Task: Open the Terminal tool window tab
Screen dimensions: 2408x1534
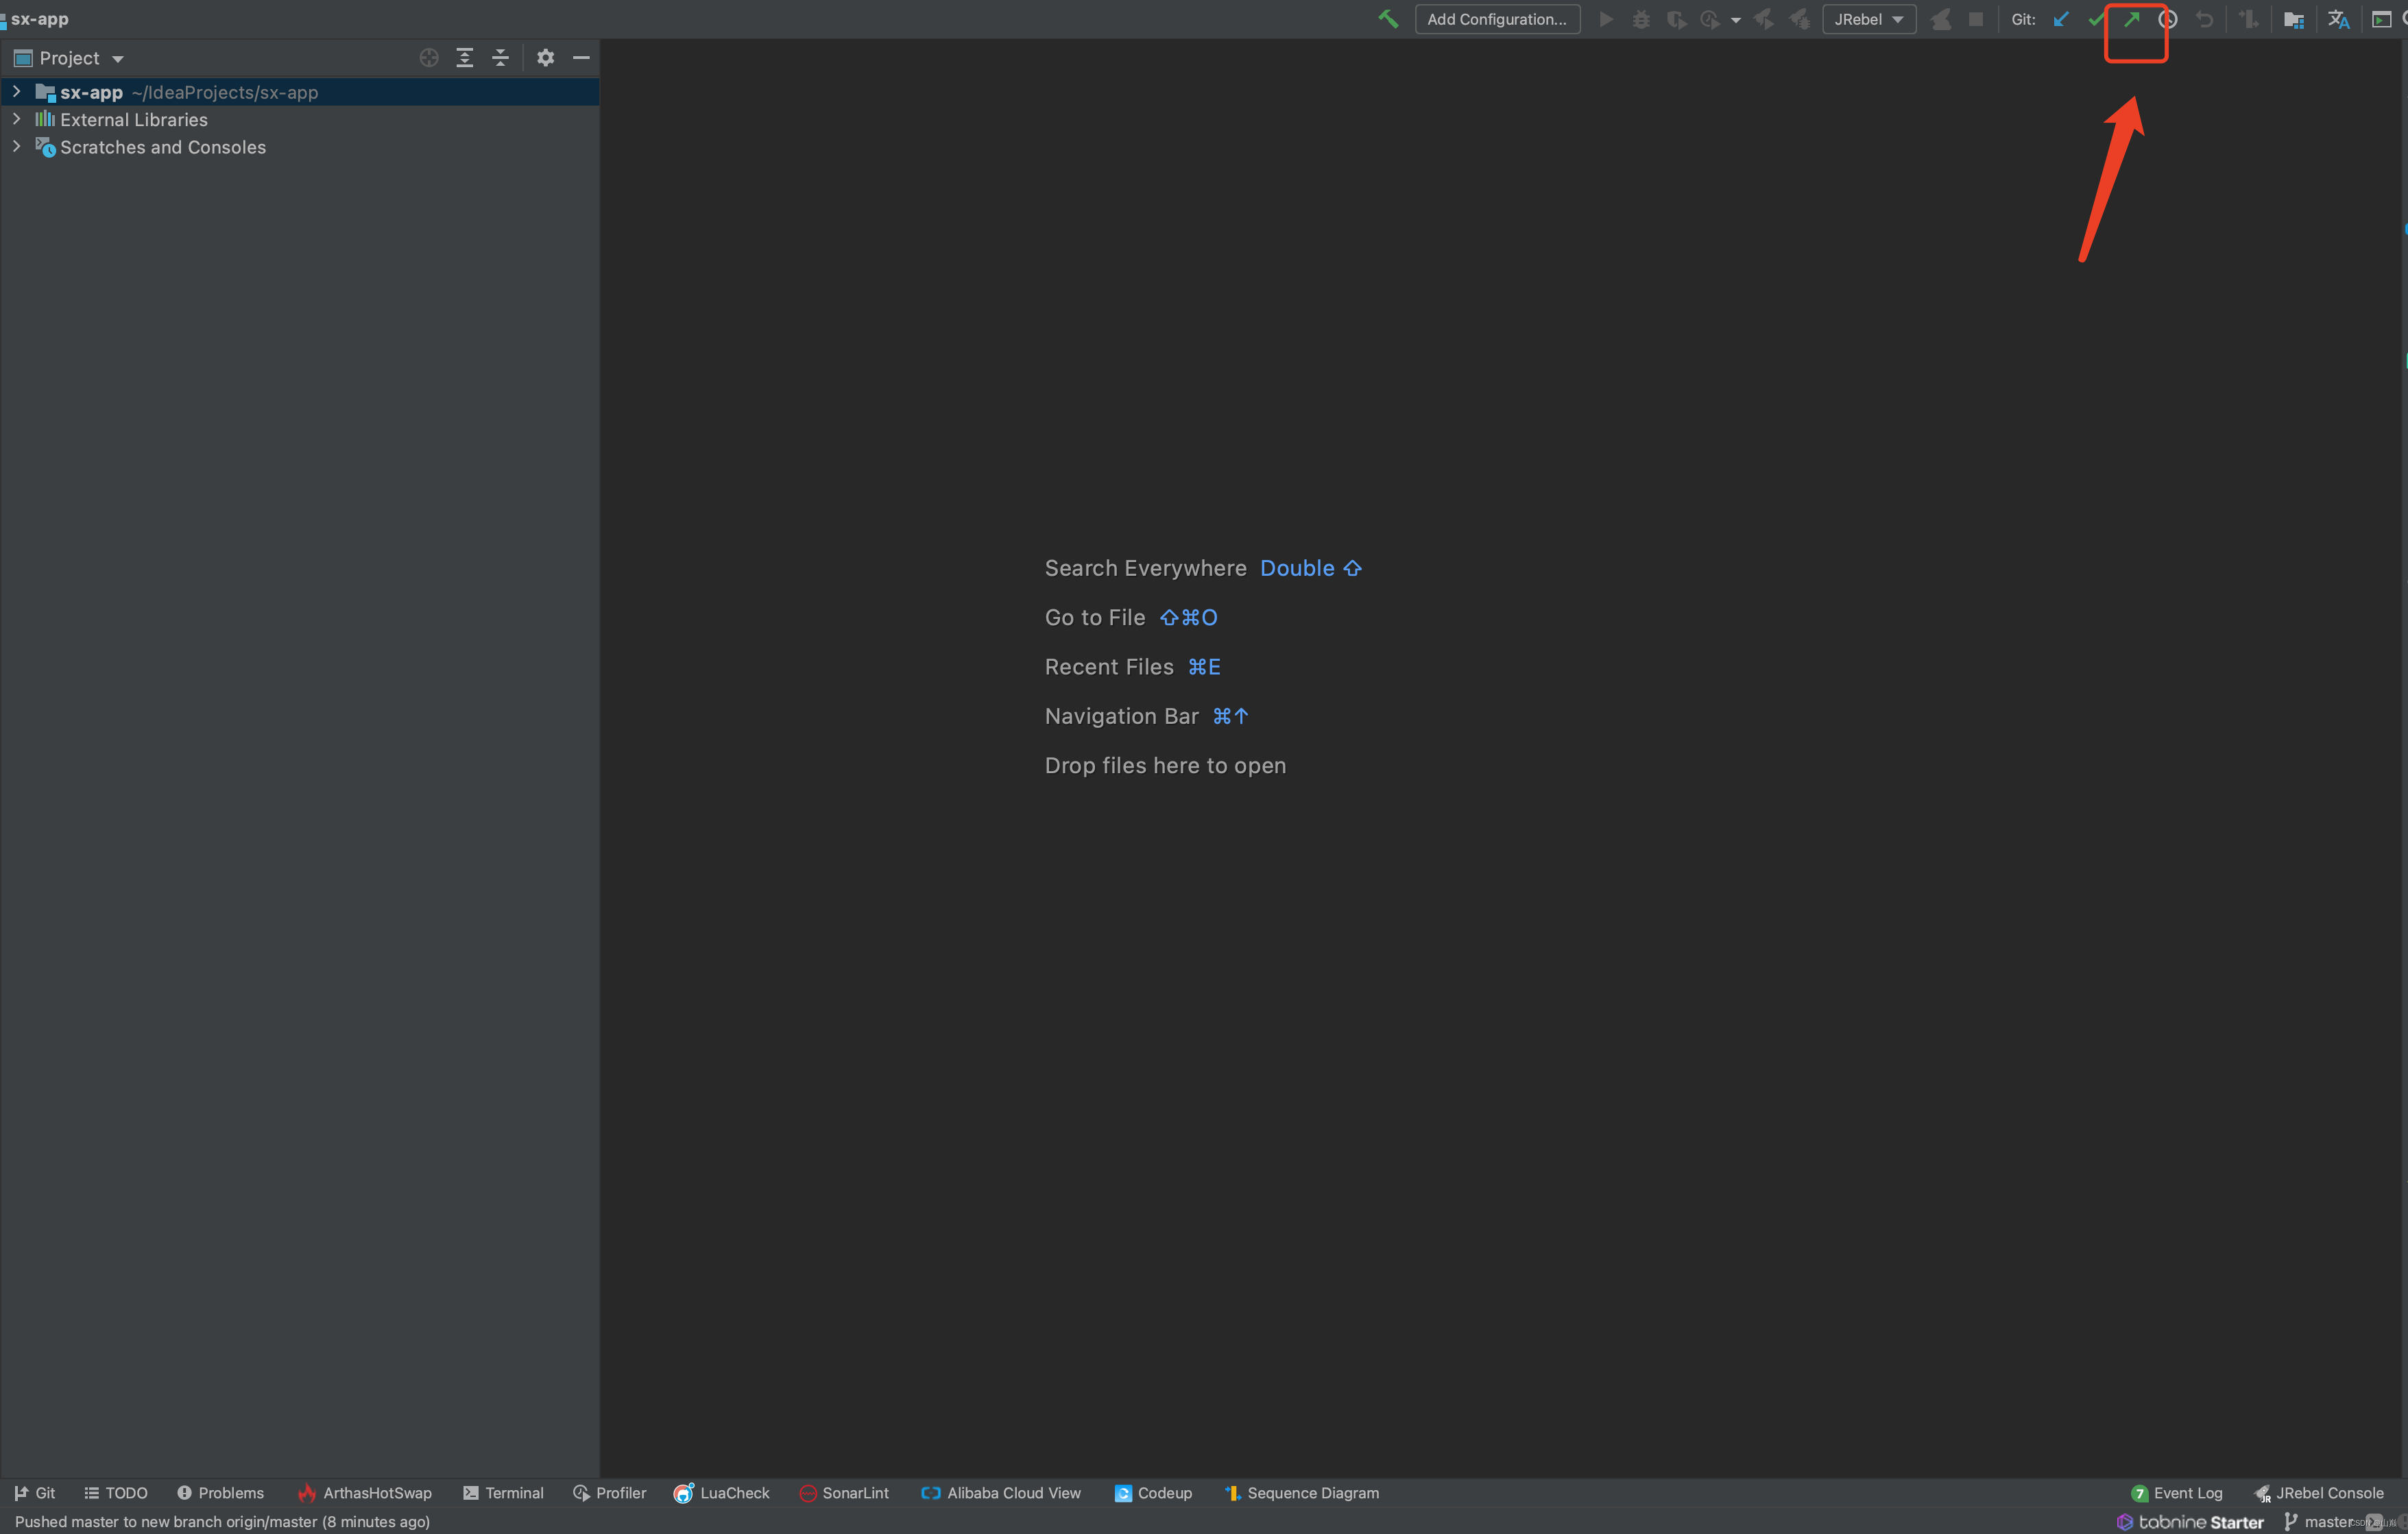Action: coord(503,1493)
